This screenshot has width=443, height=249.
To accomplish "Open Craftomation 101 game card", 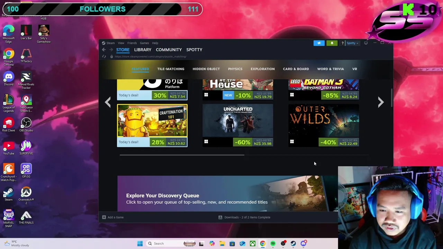I will coord(152,126).
